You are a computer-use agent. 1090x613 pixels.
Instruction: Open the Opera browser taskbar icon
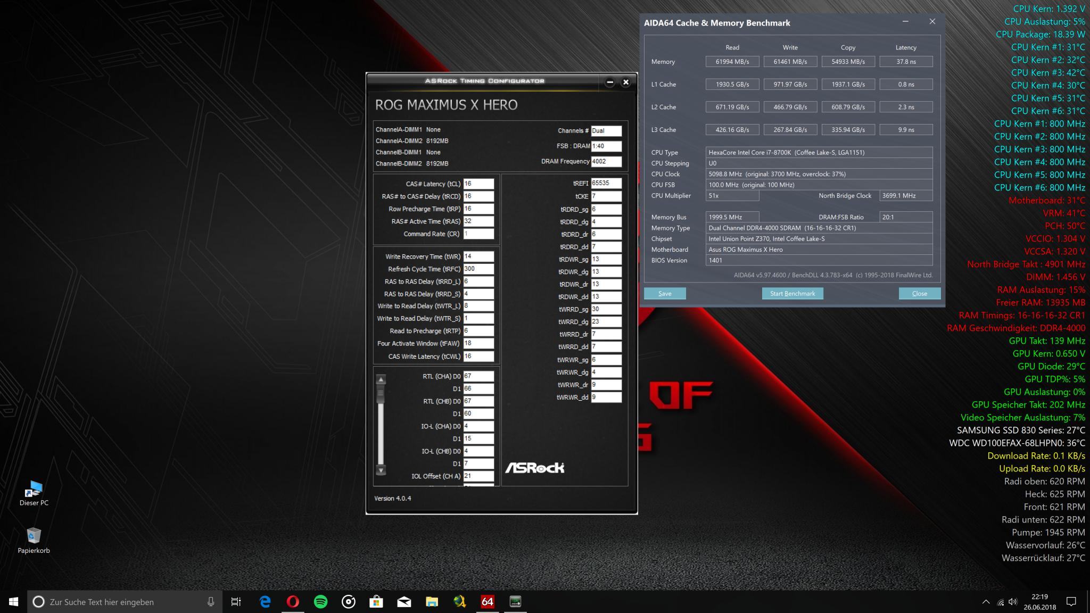tap(293, 602)
